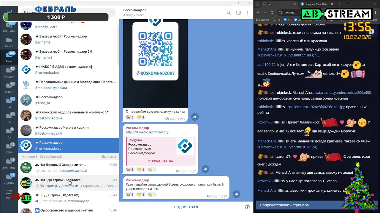380x213 pixels.
Task: Open the ТВ bookmarks folder
Action: tap(277, 20)
